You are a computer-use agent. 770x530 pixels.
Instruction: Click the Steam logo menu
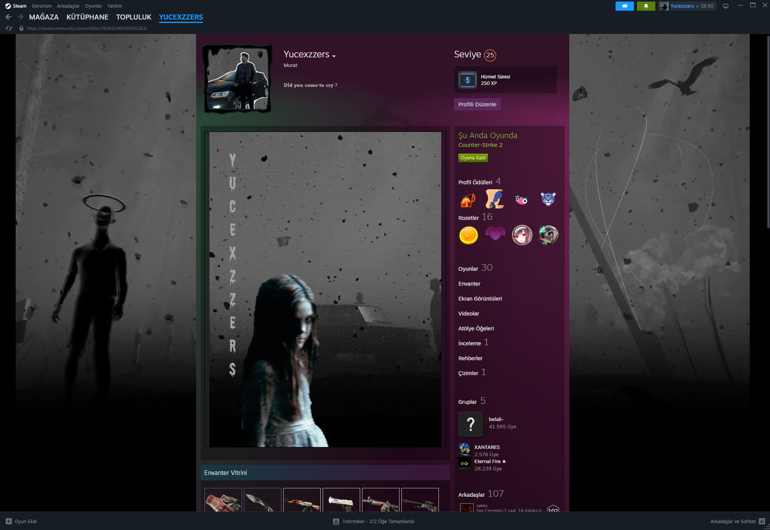point(8,6)
